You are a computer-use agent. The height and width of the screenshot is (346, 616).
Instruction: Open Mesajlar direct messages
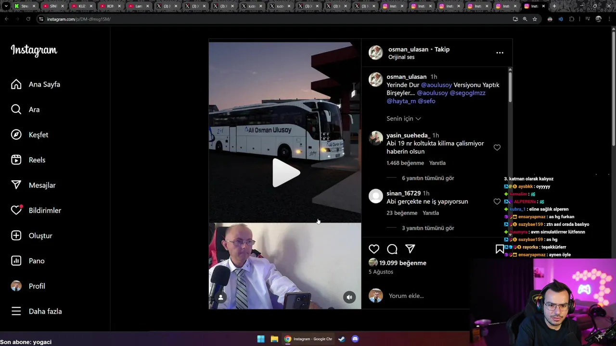point(33,185)
